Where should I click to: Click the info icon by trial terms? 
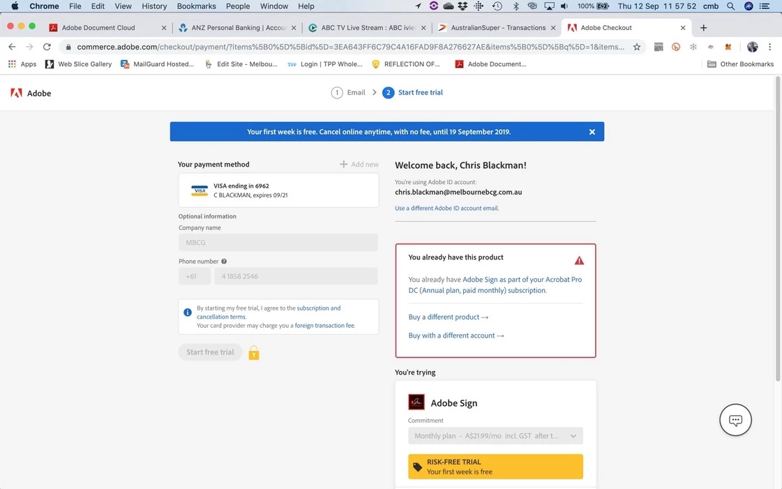[x=188, y=313]
